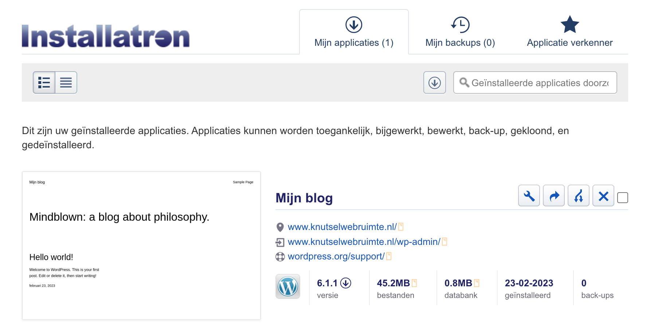
Task: Click the 45.2MB bestanden value
Action: tap(393, 283)
